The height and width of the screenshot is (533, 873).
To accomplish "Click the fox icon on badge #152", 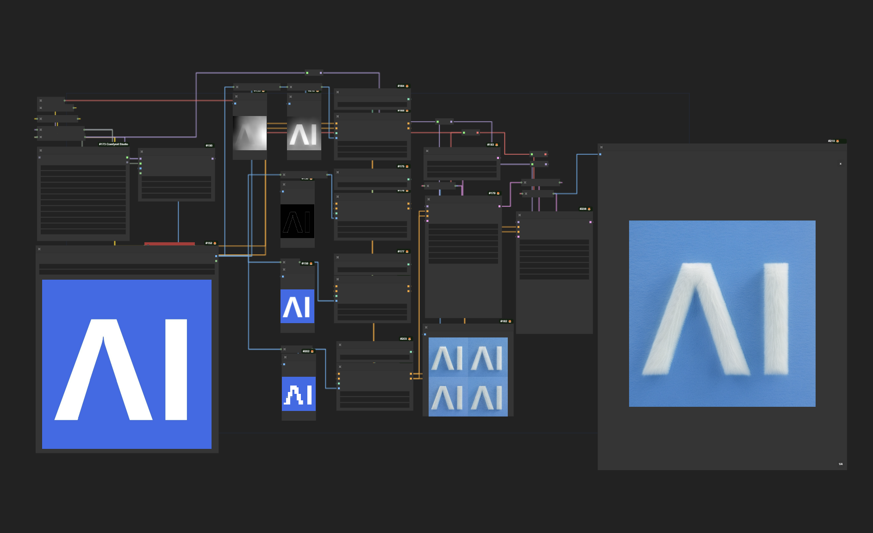I will (x=215, y=243).
